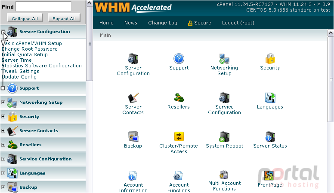Image resolution: width=334 pixels, height=193 pixels.
Task: Open the Resellers money icon in main panel
Action: [179, 98]
